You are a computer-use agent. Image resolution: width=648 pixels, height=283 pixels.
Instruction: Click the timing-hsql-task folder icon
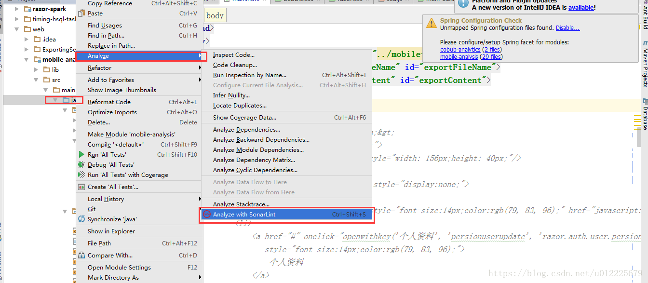(27, 19)
